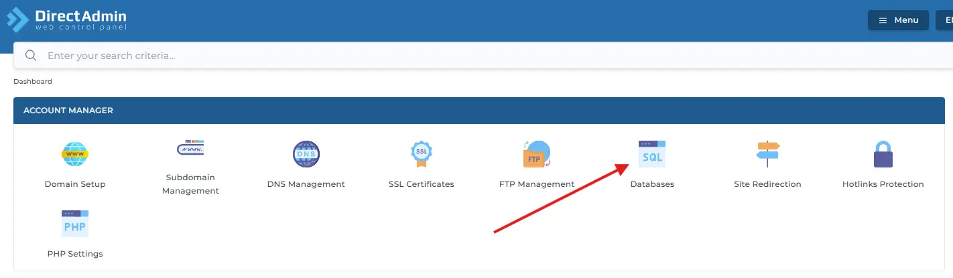Click the Domain Setup label
Viewport: 953px width, 278px height.
coord(75,184)
